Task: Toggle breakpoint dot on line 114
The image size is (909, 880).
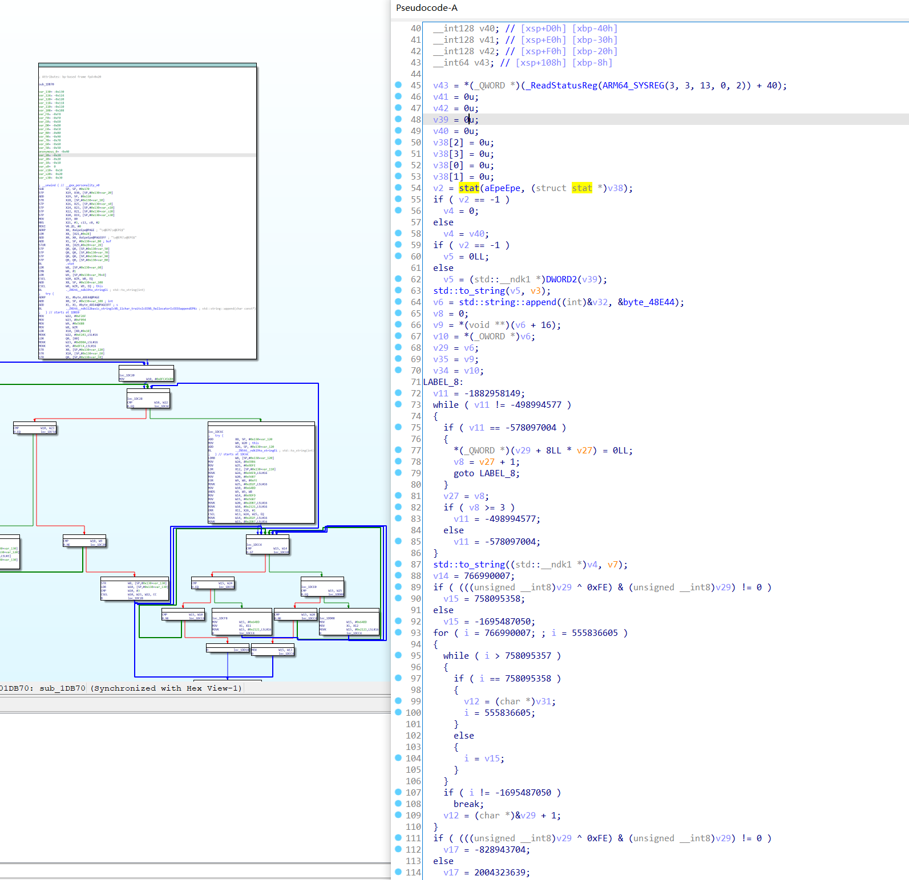Action: 398,871
